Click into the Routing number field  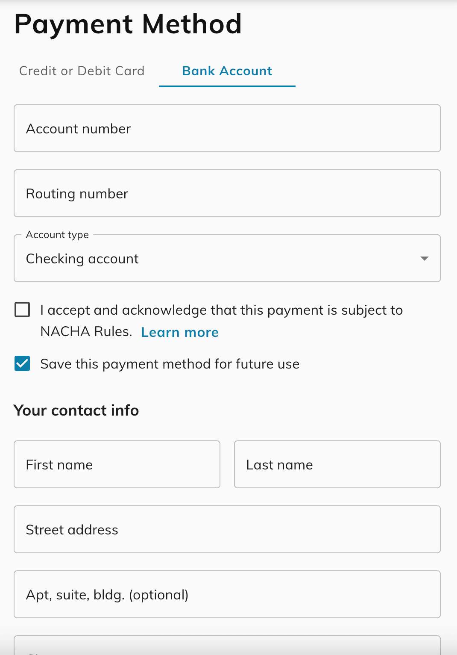[227, 193]
